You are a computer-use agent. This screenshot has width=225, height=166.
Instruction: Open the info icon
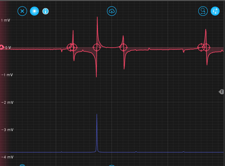(x=45, y=11)
